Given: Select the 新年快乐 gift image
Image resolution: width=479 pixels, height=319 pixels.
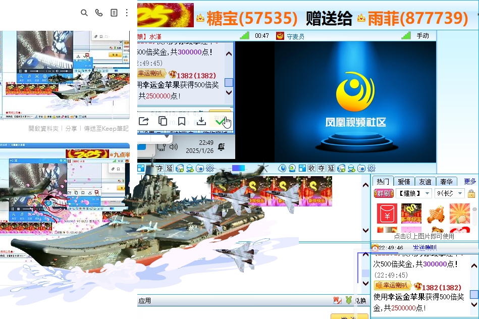Looking at the screenshot, I should (411, 214).
